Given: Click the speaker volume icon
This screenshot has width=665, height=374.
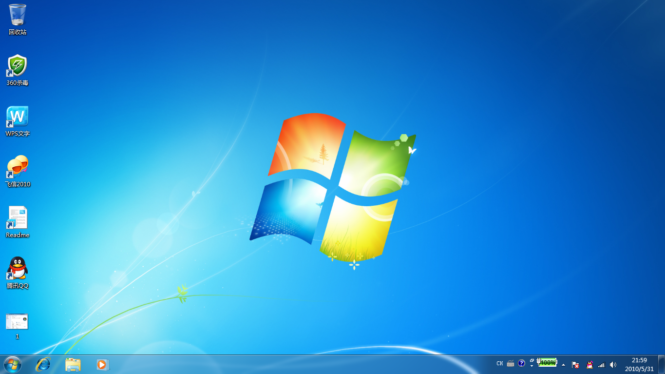Looking at the screenshot, I should point(613,364).
